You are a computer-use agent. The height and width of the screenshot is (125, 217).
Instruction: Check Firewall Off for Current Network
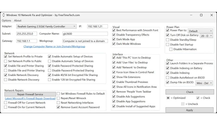tap(6, 103)
